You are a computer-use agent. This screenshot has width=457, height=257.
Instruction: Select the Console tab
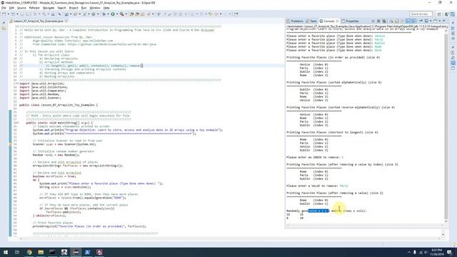328,21
